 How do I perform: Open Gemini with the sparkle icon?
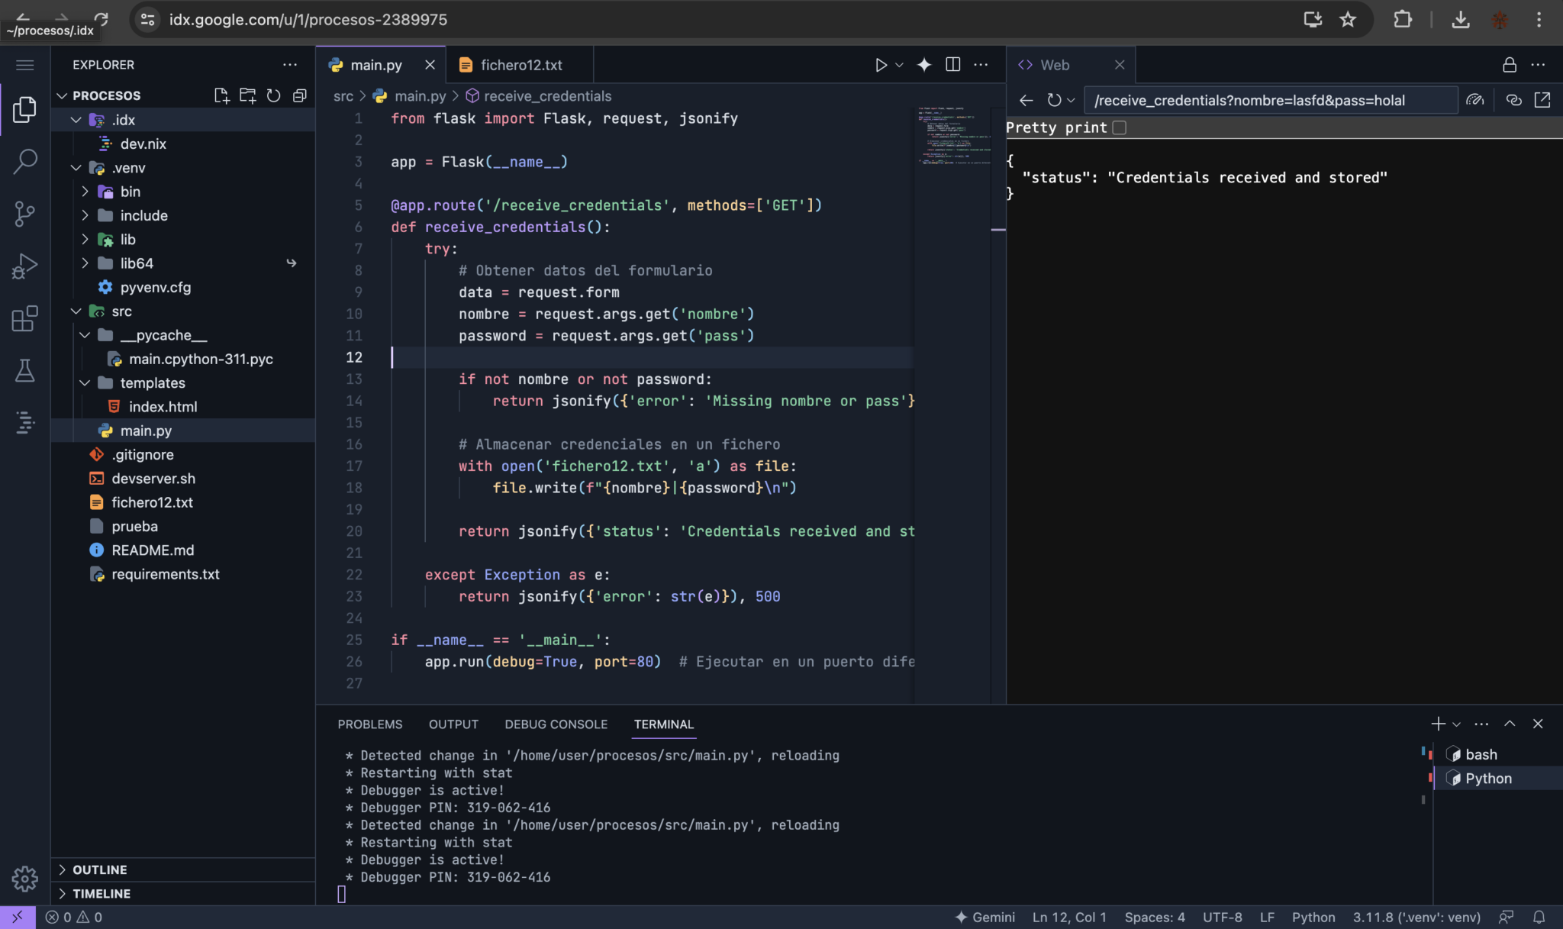click(x=923, y=65)
